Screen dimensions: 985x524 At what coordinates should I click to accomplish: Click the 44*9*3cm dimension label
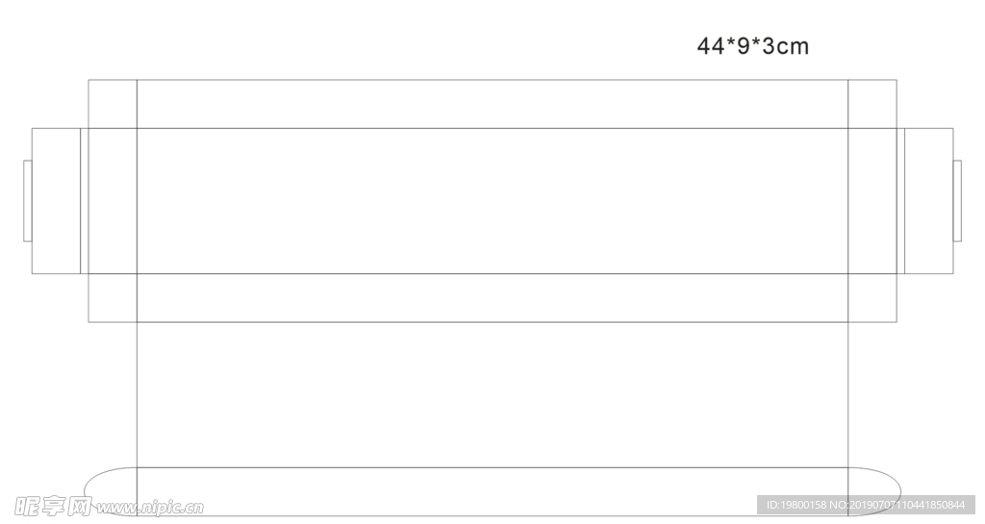click(752, 46)
